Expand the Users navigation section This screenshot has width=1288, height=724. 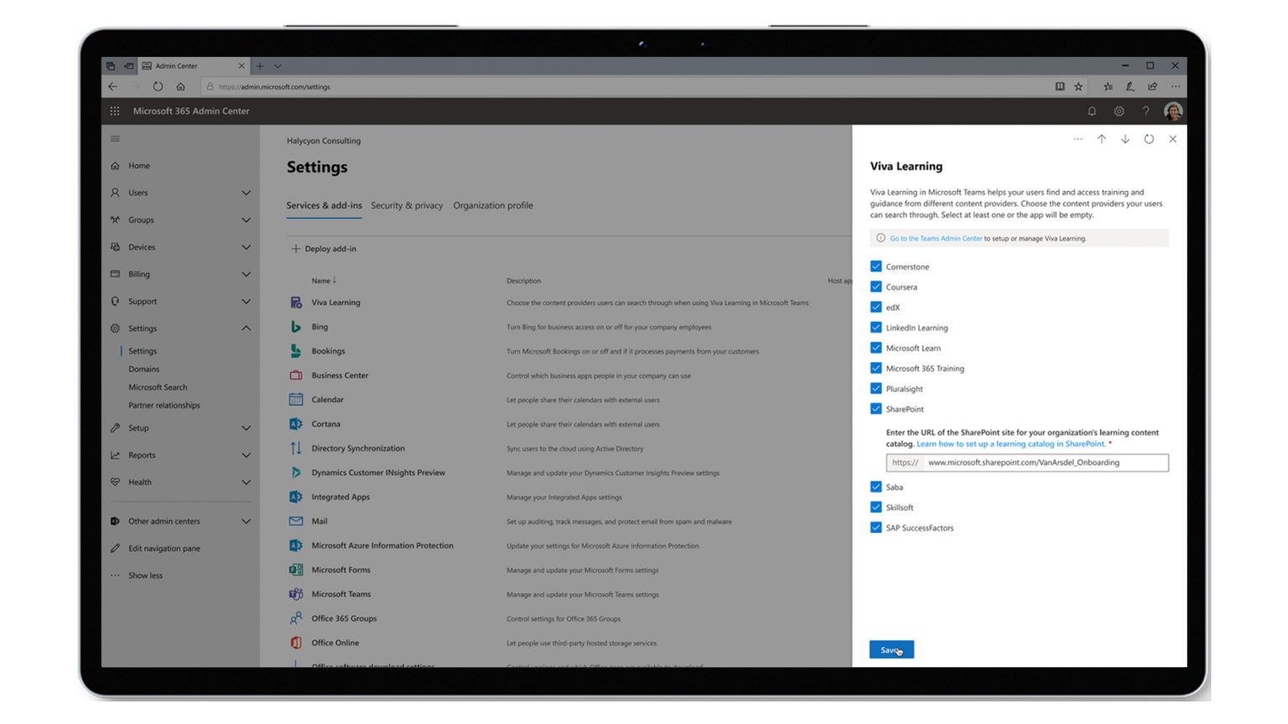[246, 193]
